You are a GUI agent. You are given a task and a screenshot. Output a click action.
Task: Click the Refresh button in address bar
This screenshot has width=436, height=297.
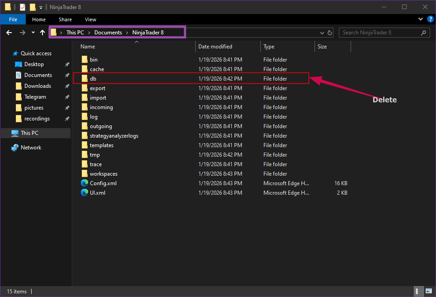click(330, 33)
